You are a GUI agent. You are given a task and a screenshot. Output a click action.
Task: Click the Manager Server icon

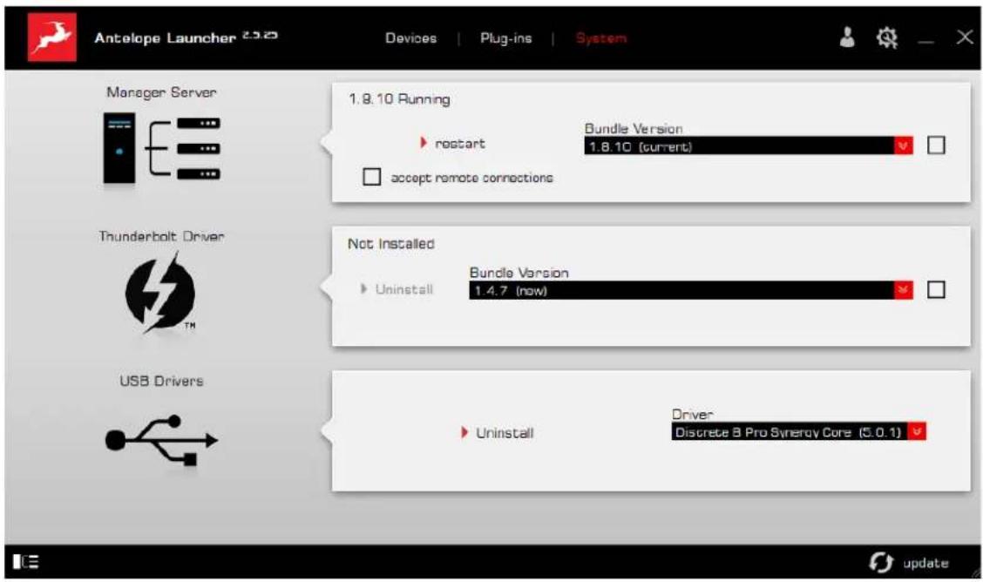click(162, 148)
